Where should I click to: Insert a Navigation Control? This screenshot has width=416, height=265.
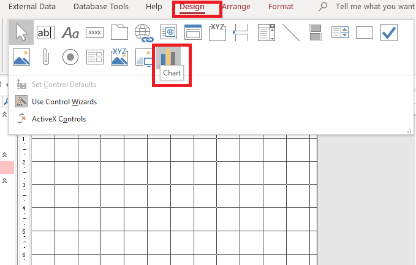[x=193, y=32]
